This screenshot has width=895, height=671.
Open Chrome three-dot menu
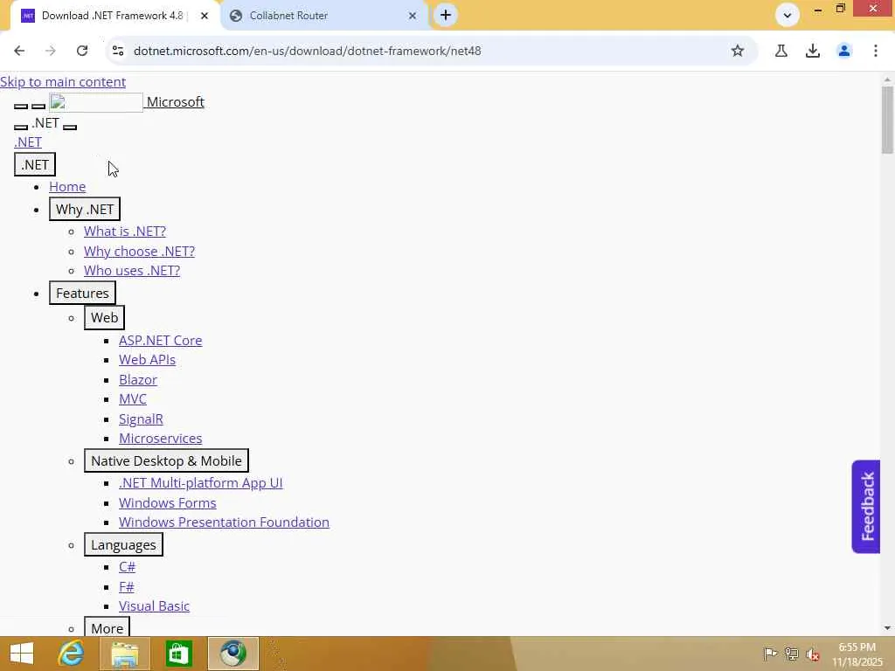[x=876, y=51]
